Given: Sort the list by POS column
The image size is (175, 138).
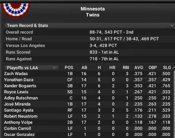Looking at the screenshot, I should pyautogui.click(x=69, y=68).
